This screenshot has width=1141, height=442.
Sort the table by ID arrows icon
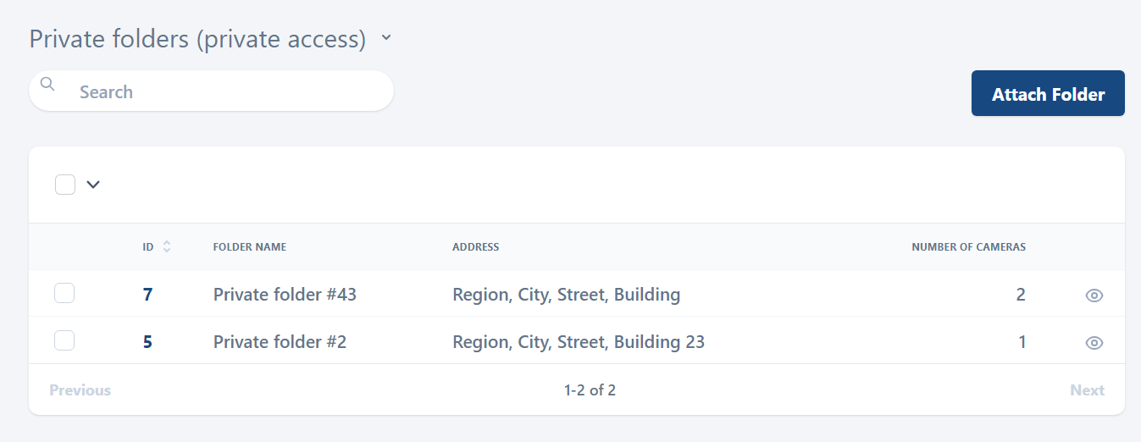point(167,247)
